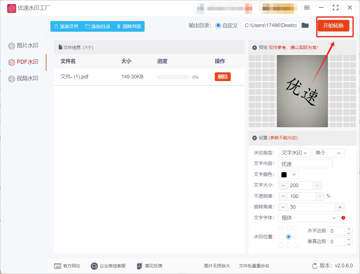Switch to 视频水印 tab
The image size is (360, 274).
[x=23, y=79]
